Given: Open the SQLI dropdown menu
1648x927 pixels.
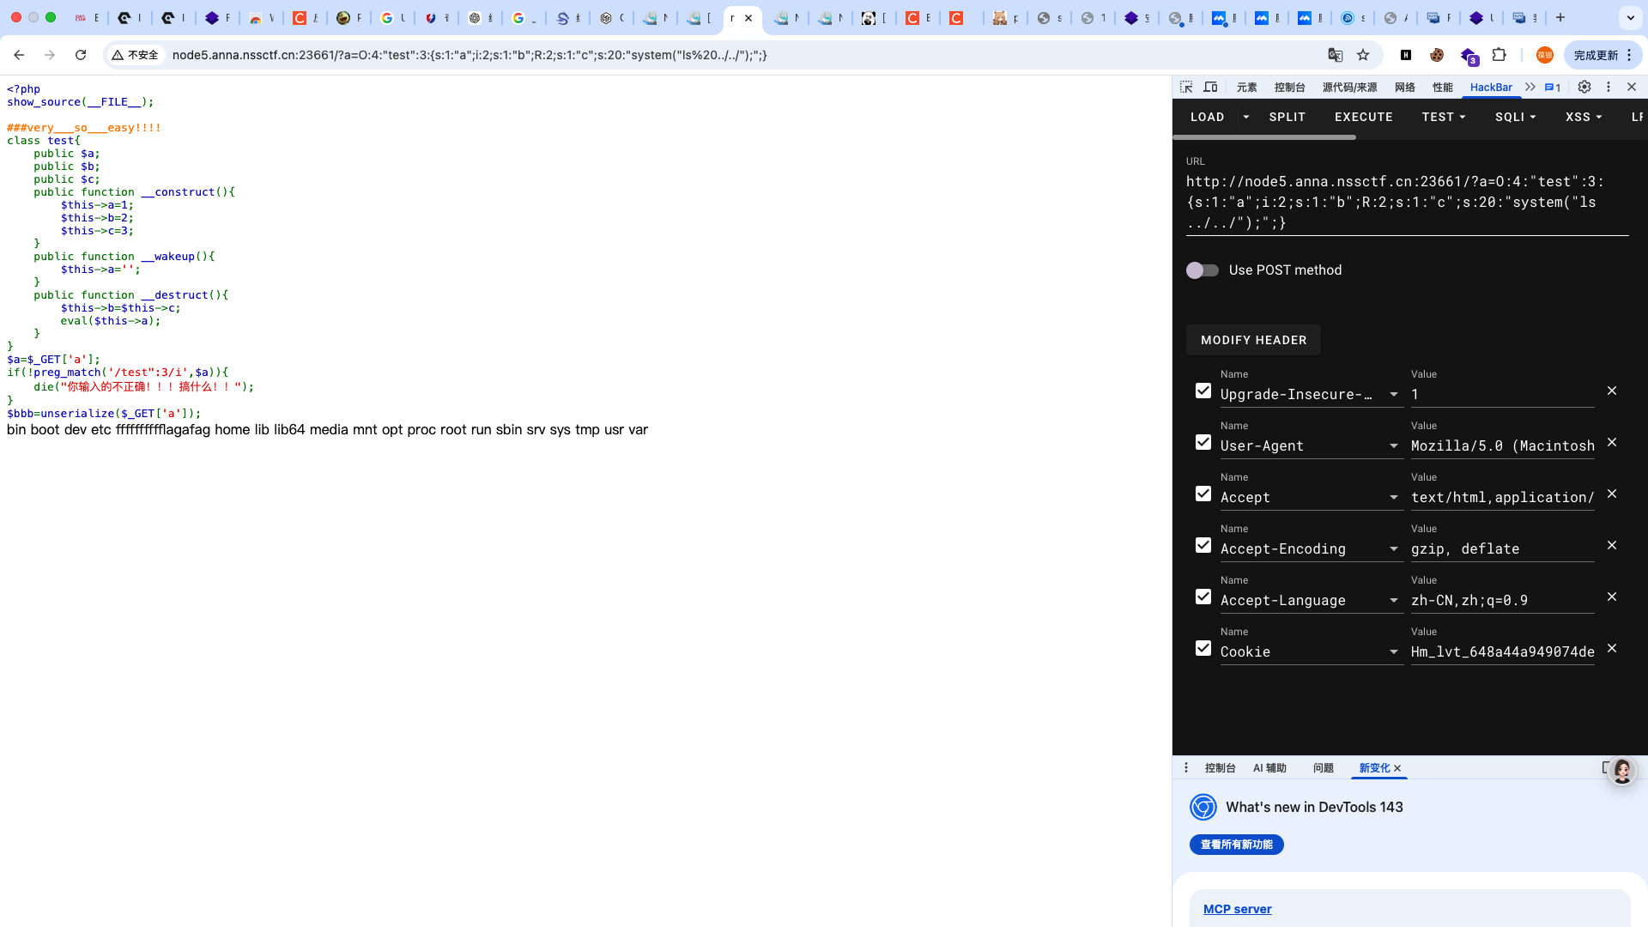Looking at the screenshot, I should click(x=1515, y=117).
